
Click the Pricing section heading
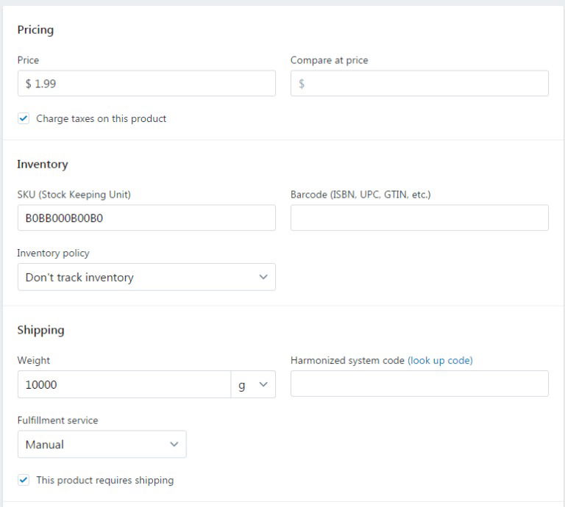pyautogui.click(x=35, y=30)
